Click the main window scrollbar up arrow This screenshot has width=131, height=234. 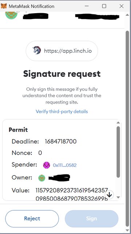coord(127,15)
